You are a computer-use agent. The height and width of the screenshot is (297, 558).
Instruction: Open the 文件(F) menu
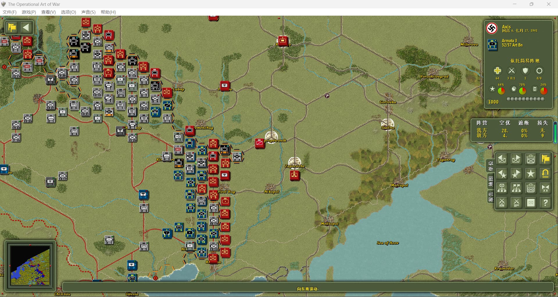10,12
